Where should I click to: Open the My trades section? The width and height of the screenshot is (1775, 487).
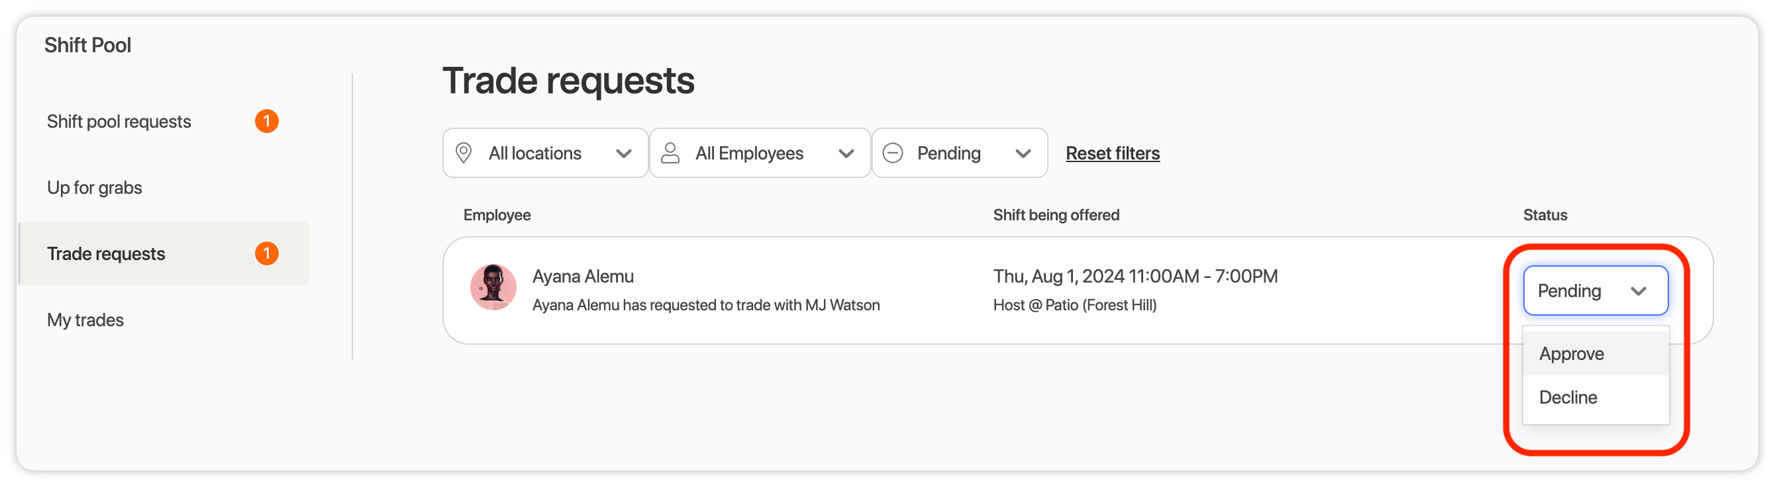(x=85, y=320)
